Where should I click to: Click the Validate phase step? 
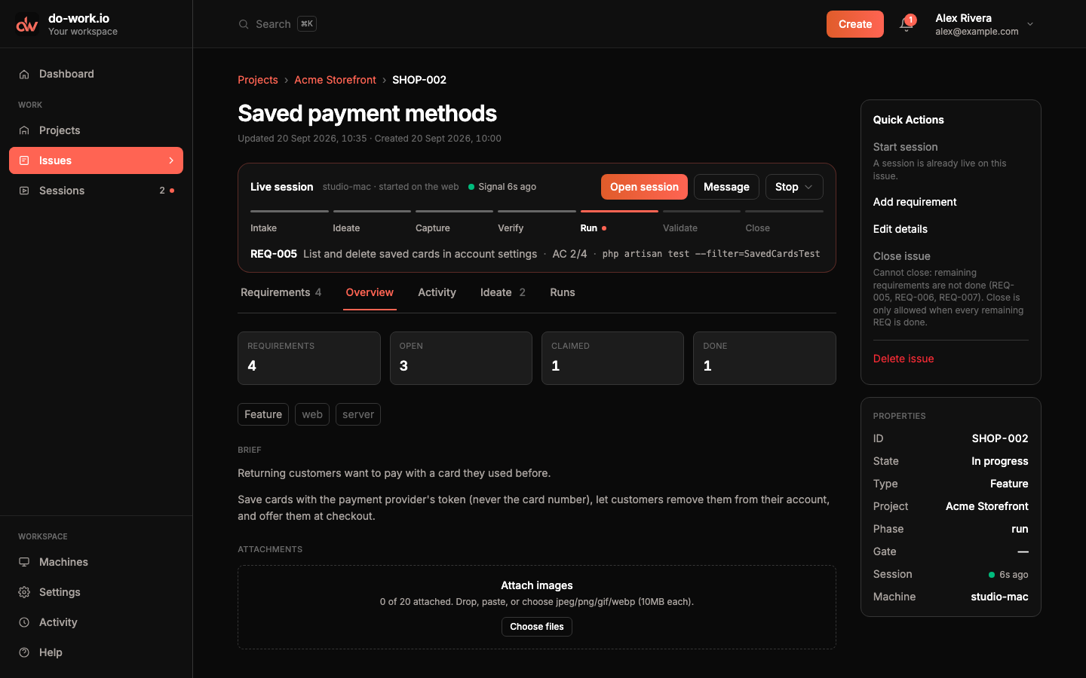point(702,221)
